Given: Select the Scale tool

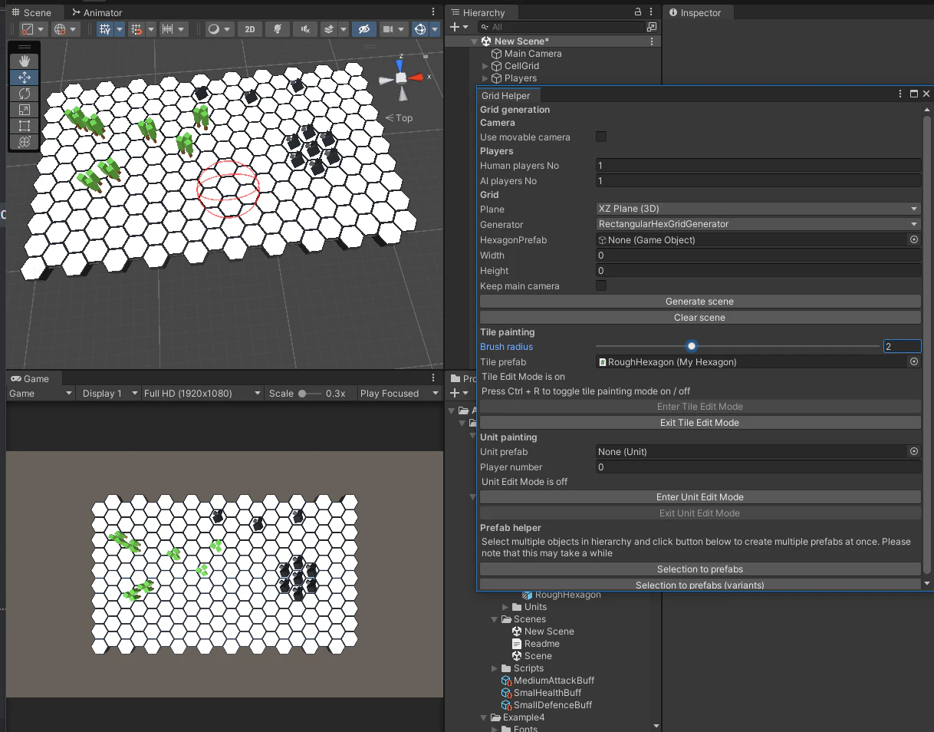Looking at the screenshot, I should click(x=25, y=110).
